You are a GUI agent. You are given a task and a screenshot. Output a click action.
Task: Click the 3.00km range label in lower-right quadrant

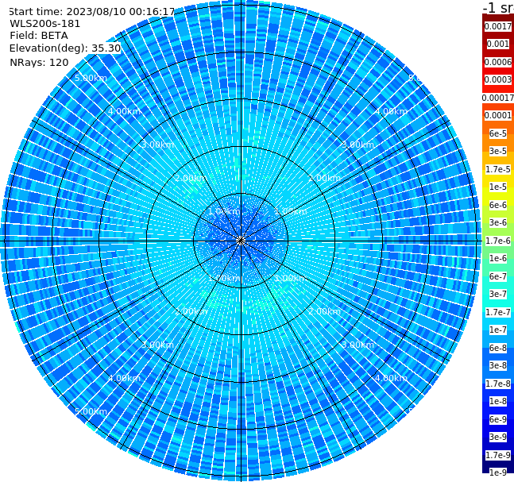pos(357,345)
